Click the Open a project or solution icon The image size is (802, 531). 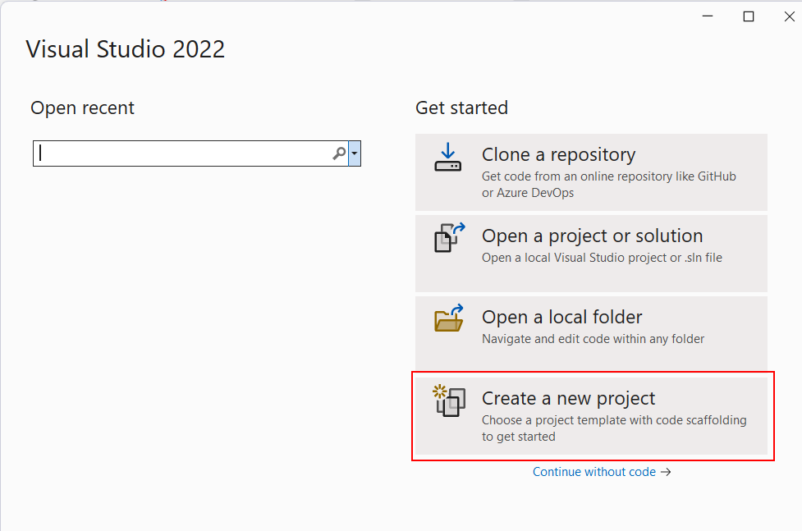point(449,238)
